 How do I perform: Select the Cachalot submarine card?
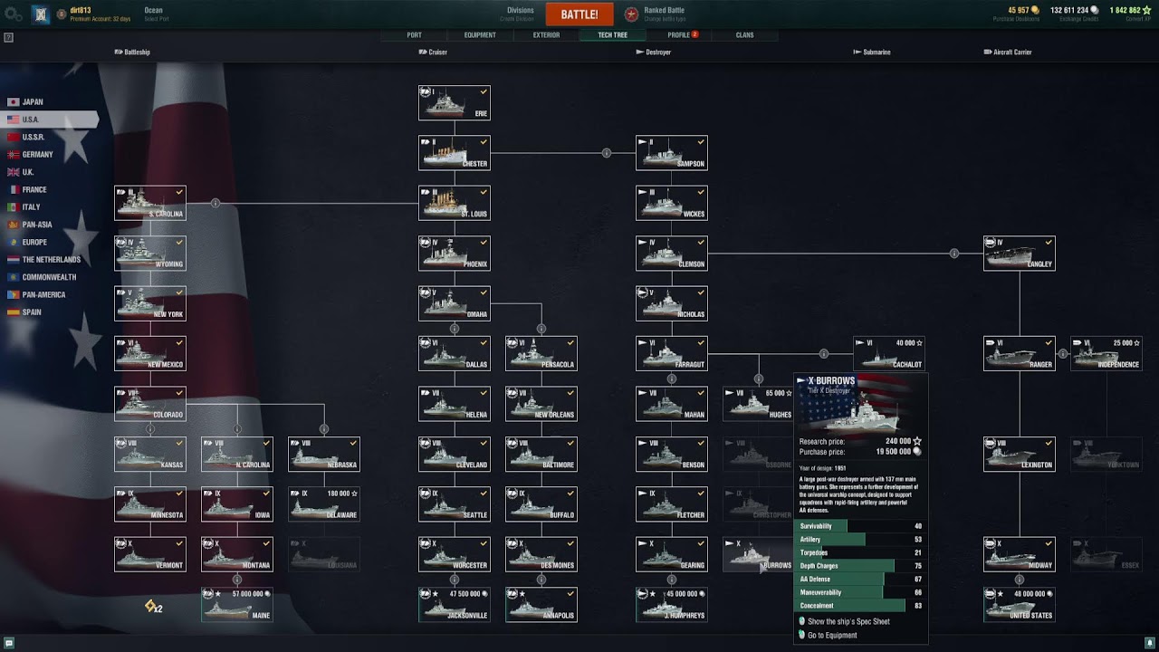[x=889, y=354]
